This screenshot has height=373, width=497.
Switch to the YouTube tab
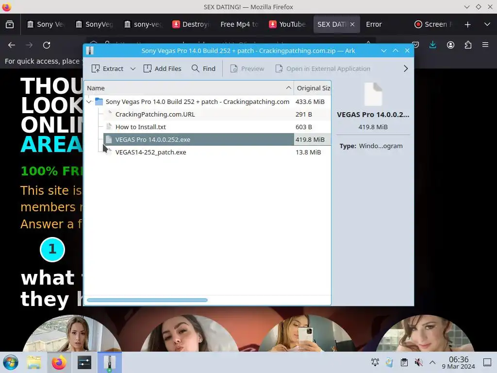tap(287, 24)
